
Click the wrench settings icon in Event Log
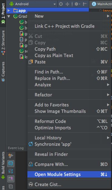(11, 156)
